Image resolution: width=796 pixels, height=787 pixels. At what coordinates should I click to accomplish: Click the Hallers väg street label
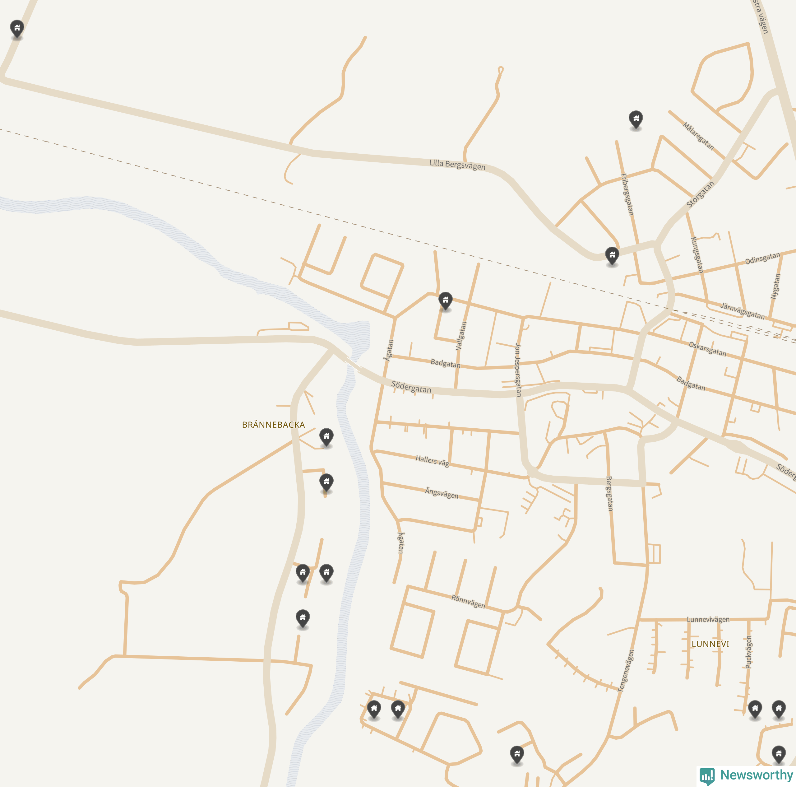(x=432, y=460)
